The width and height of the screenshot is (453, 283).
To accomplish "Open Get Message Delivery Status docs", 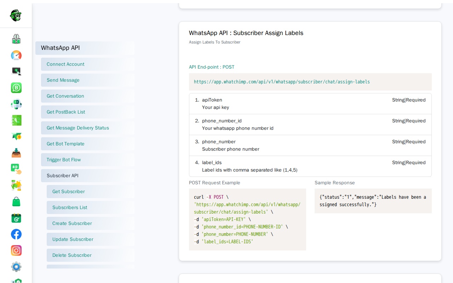I will tap(88, 128).
